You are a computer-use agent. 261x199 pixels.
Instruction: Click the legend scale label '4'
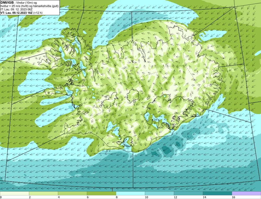pos(59,197)
